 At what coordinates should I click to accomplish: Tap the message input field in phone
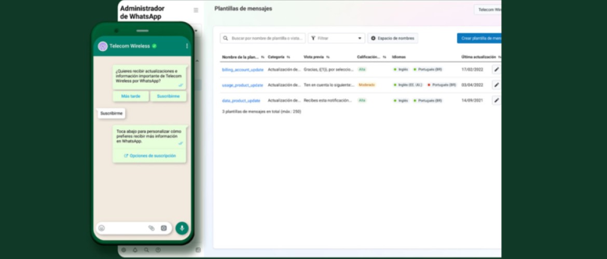click(x=134, y=228)
